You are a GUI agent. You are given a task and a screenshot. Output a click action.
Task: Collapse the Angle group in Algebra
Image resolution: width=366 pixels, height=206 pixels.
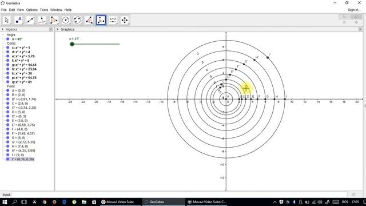(3, 35)
